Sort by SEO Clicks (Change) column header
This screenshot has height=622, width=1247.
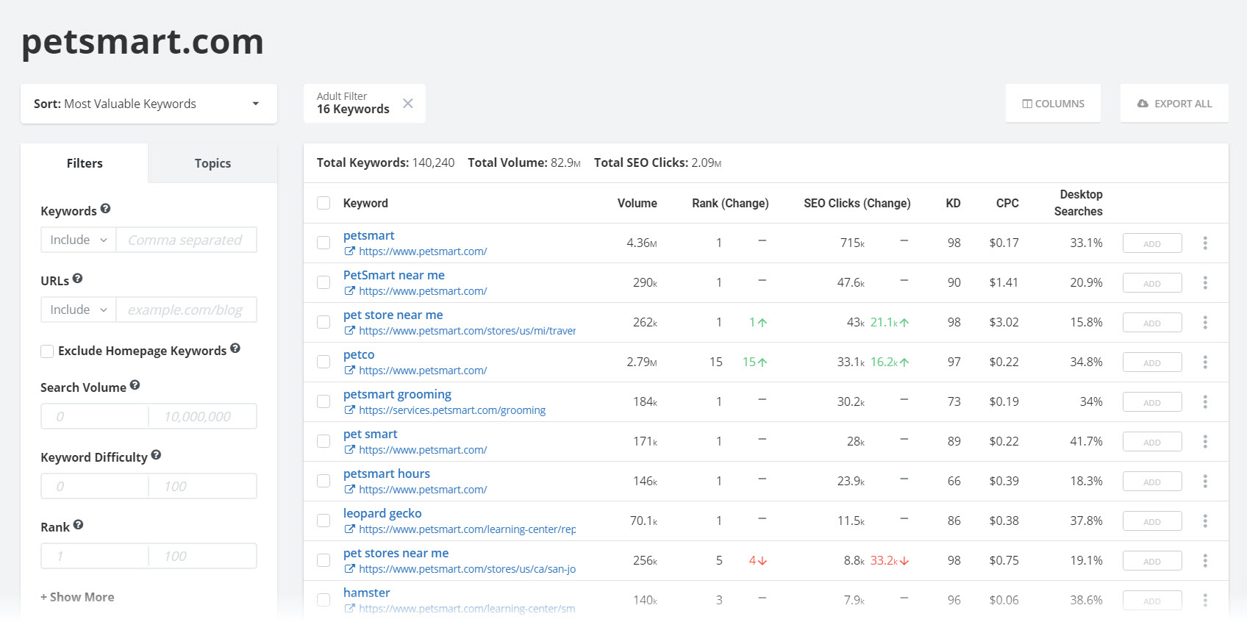point(857,203)
